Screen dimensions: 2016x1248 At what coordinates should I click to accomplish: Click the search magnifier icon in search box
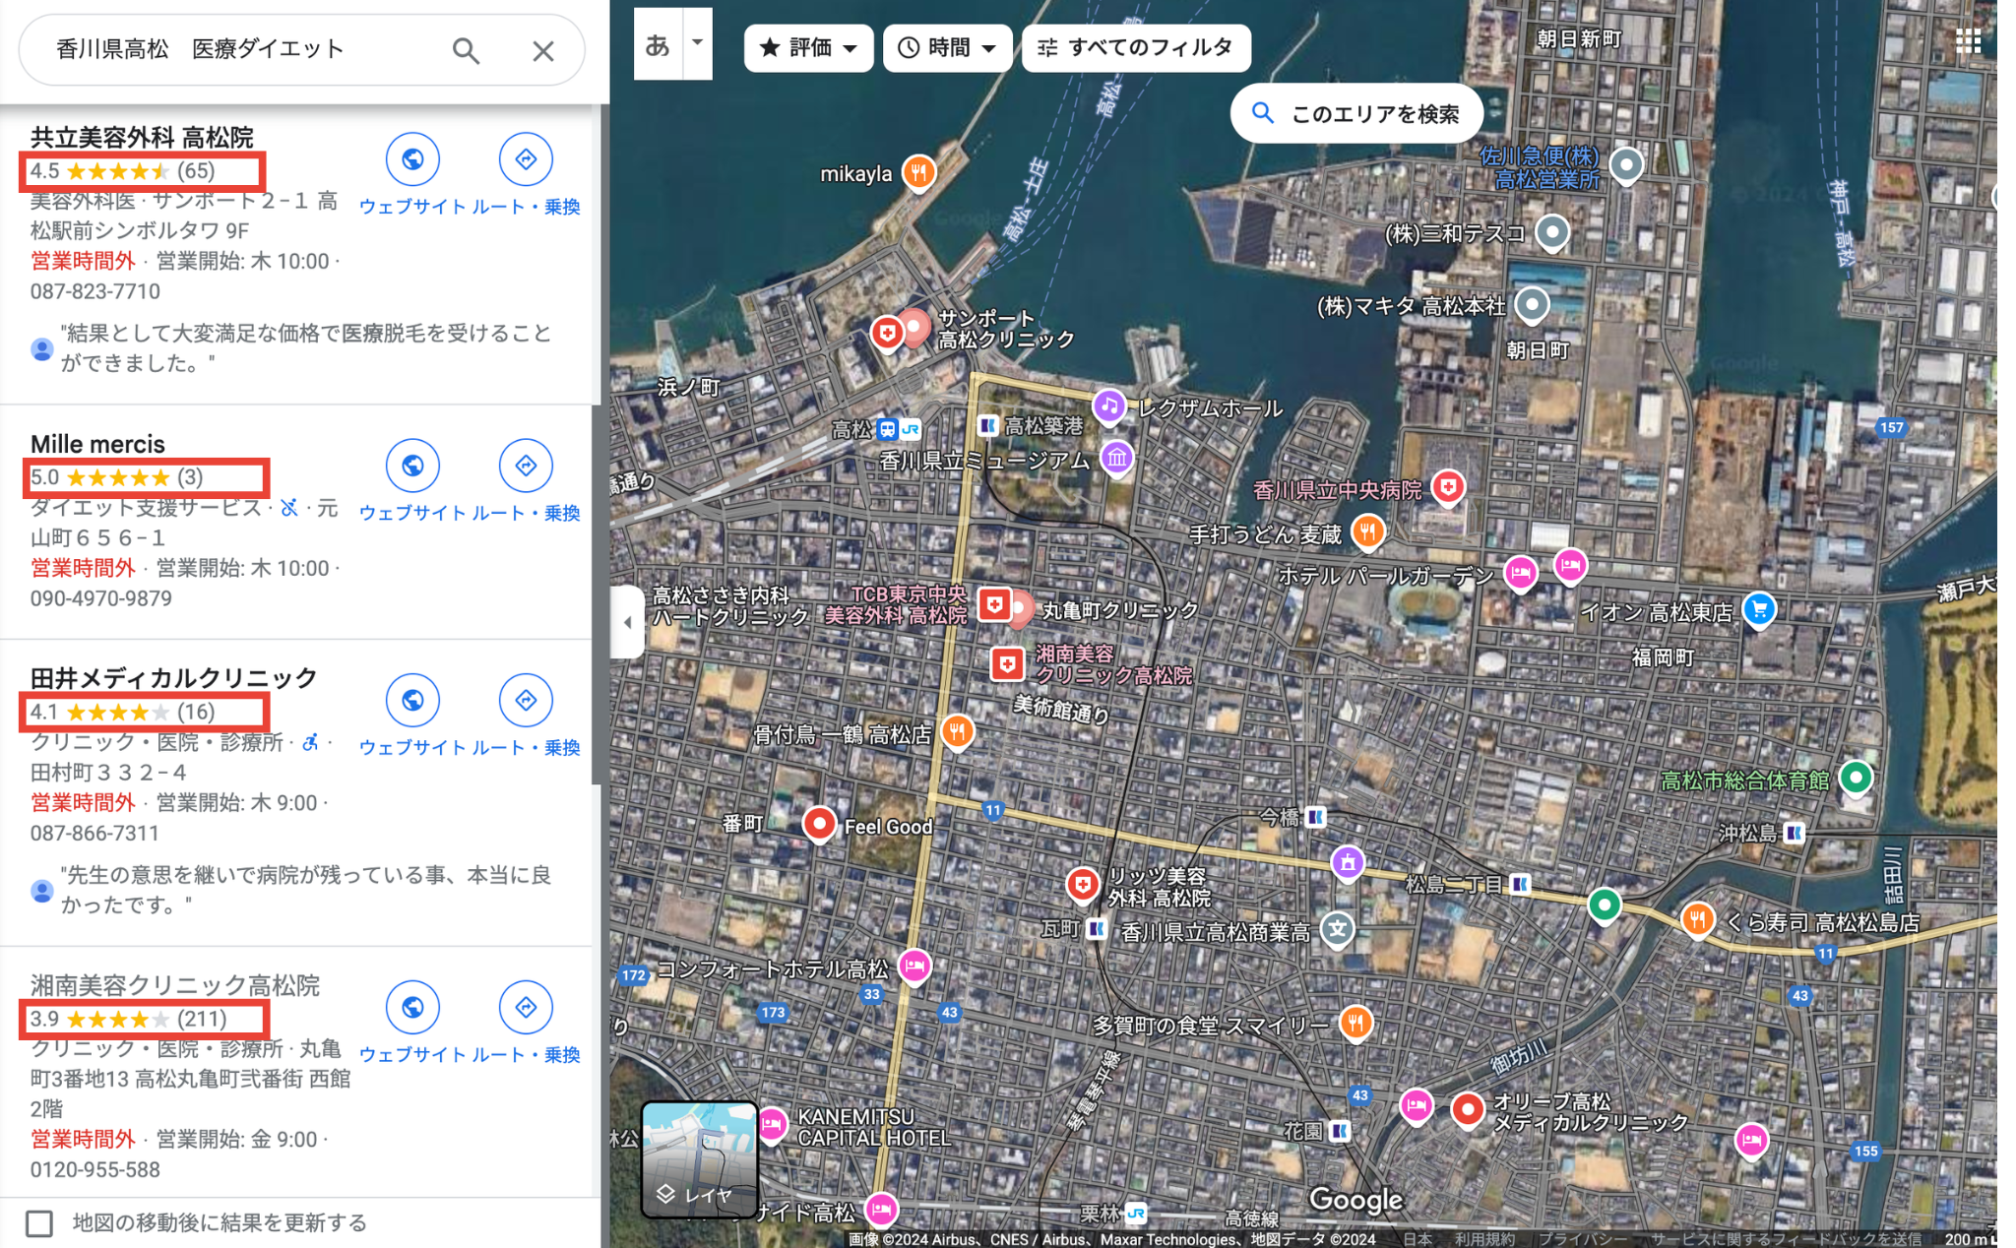coord(466,50)
